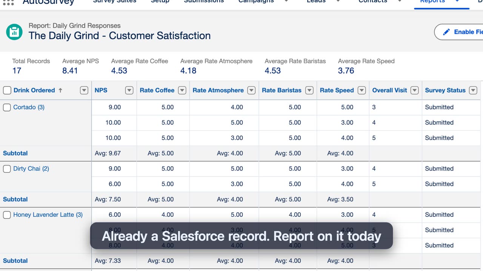This screenshot has width=483, height=271.
Task: Click the Honey Lavender Latte Subtotal label
Action: pos(15,261)
